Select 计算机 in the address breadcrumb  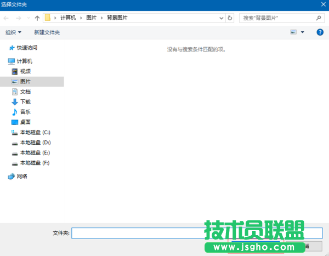pos(68,18)
